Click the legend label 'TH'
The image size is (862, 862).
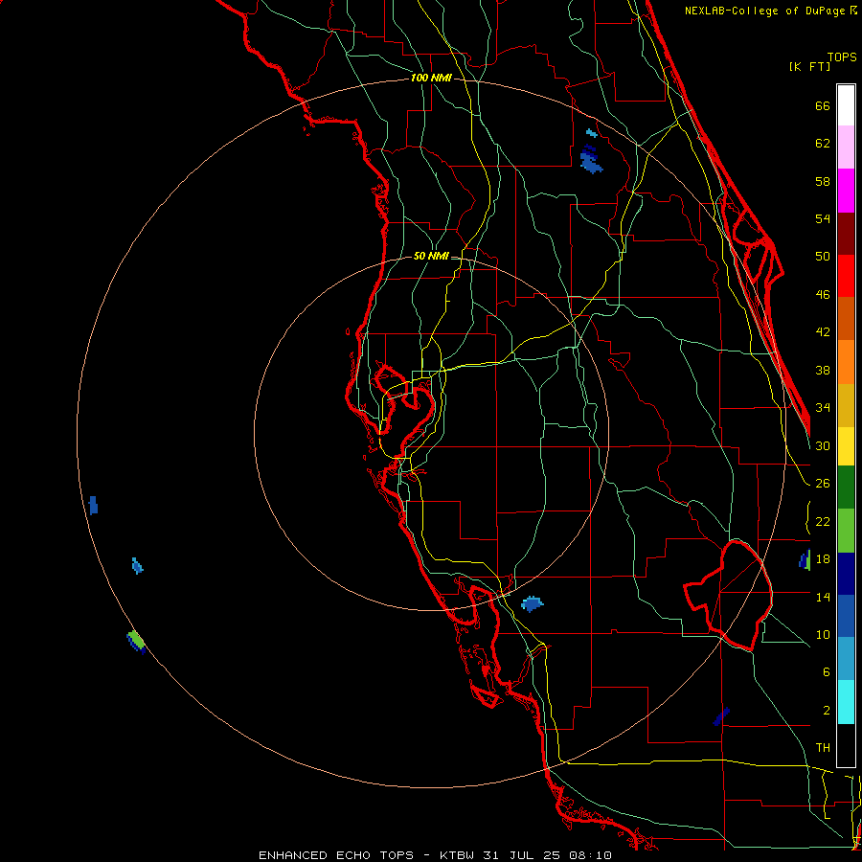[823, 748]
